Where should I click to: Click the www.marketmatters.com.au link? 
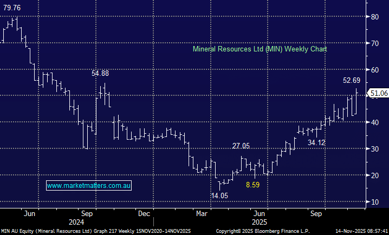coord(89,185)
